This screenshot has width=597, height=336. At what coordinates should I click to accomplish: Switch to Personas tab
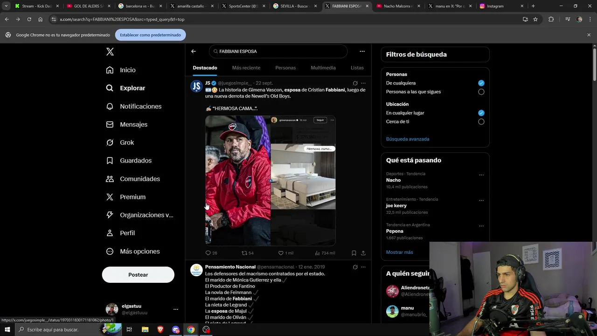[285, 68]
